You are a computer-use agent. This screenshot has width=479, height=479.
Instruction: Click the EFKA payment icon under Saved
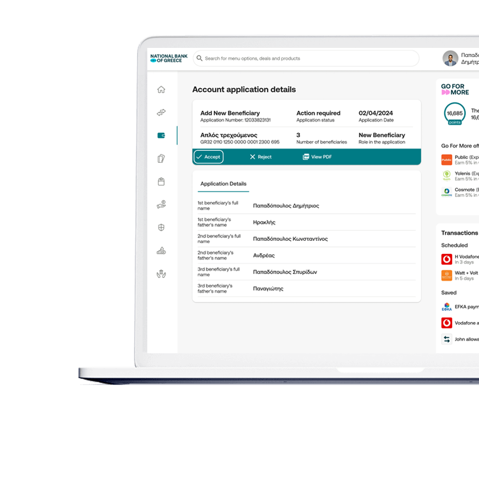[x=446, y=307]
